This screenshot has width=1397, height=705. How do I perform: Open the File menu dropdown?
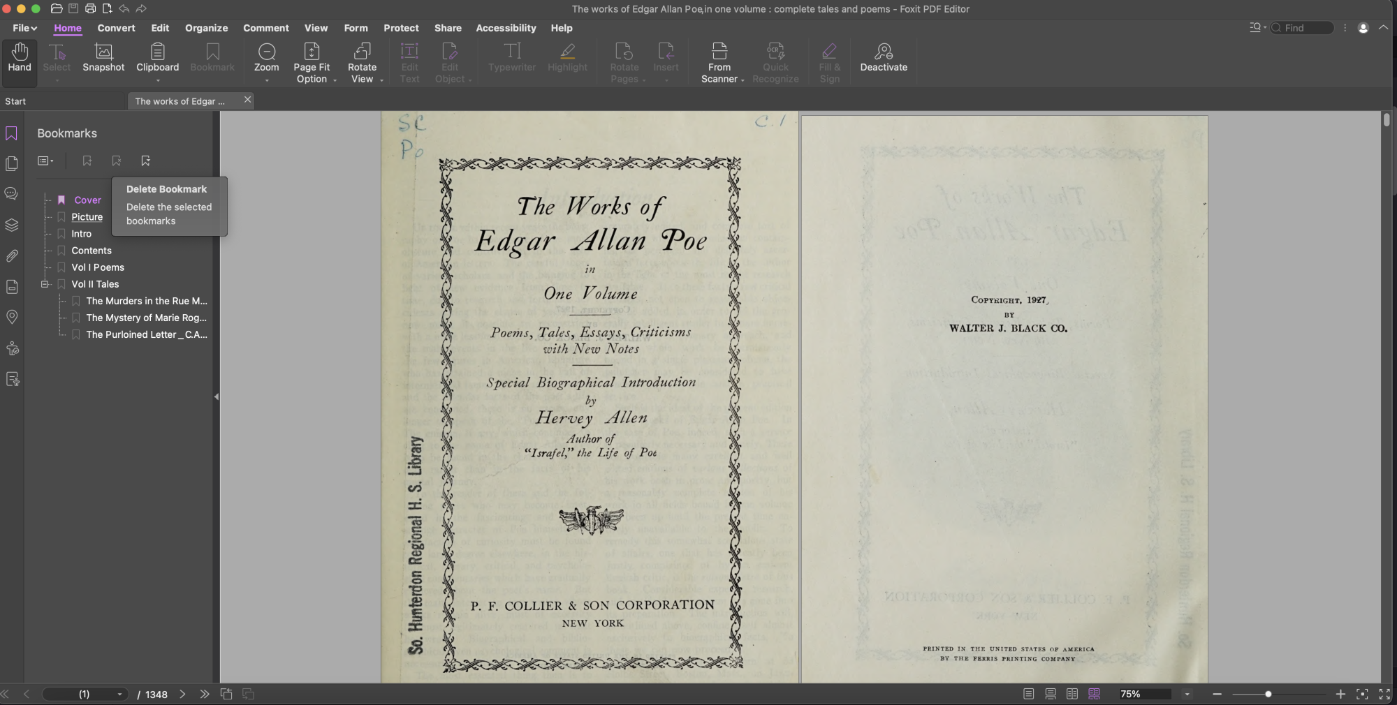pyautogui.click(x=24, y=28)
